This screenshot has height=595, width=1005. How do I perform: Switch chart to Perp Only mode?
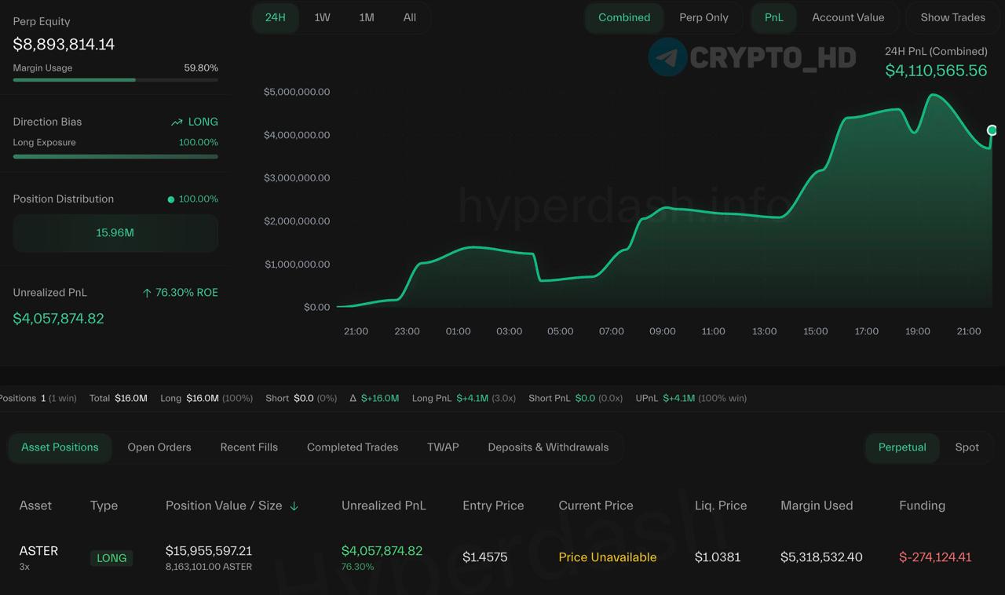[703, 17]
